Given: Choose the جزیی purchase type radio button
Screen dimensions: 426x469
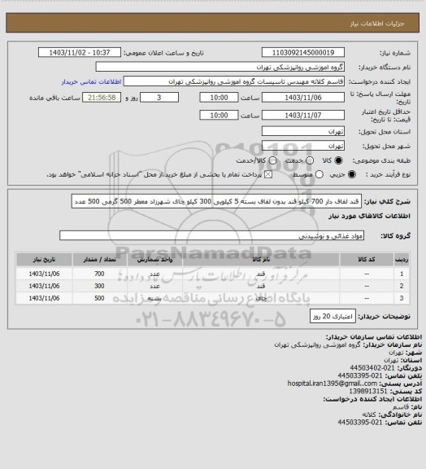Looking at the screenshot, I should pyautogui.click(x=352, y=174).
